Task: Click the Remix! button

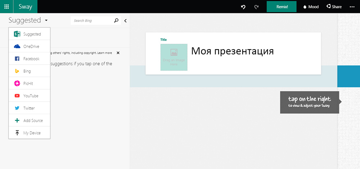Action: (282, 6)
